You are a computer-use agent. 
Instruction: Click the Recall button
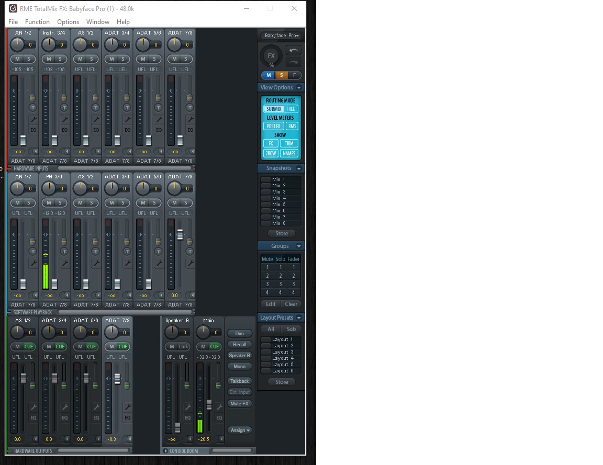click(239, 344)
